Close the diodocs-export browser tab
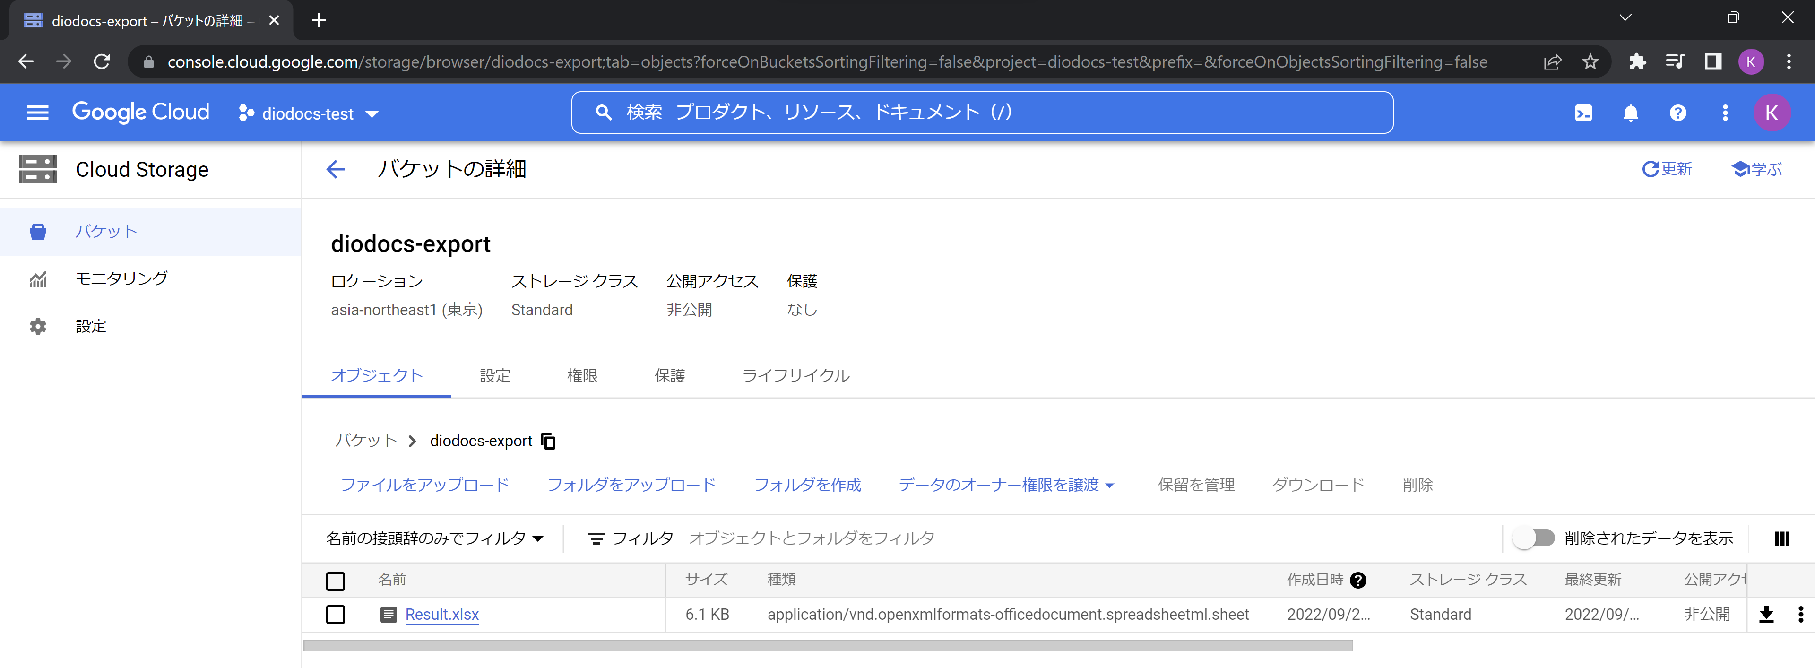Screen dimensions: 1815x668 (274, 20)
